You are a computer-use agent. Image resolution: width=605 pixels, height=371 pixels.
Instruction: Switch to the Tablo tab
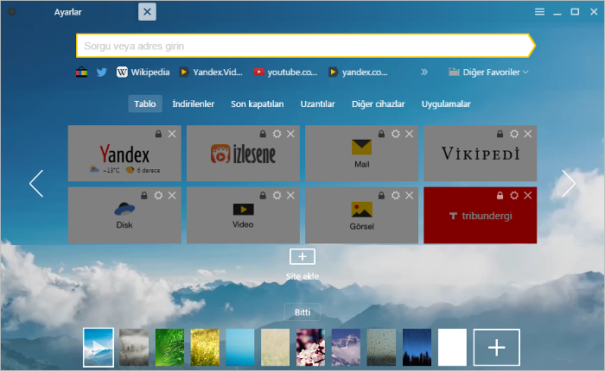tap(145, 104)
